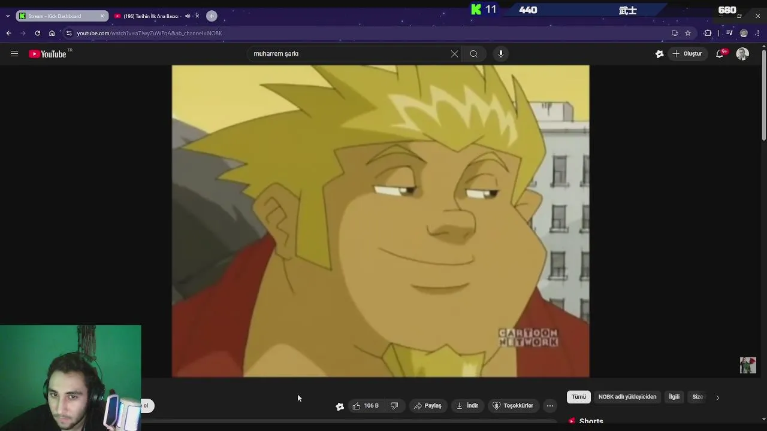Open the browser extensions puzzle icon
The width and height of the screenshot is (767, 431).
(708, 33)
